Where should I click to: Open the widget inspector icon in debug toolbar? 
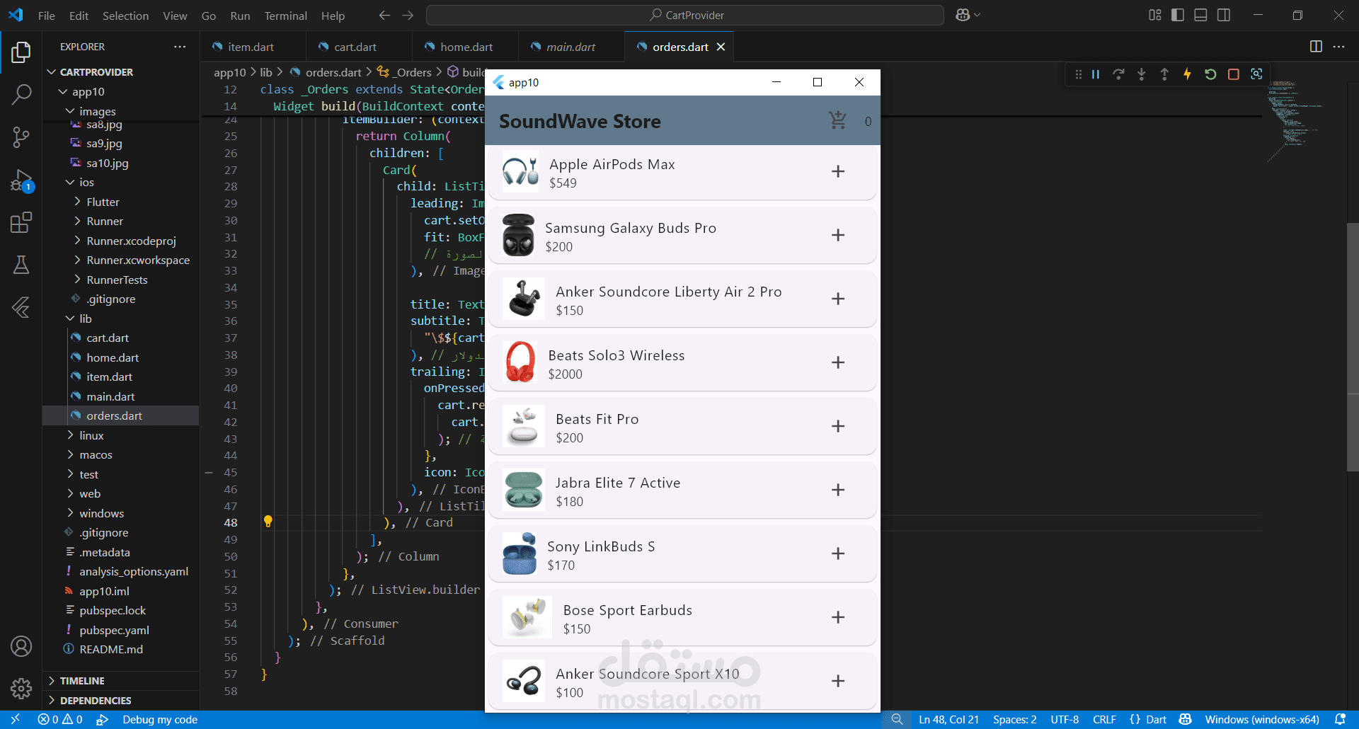1256,74
